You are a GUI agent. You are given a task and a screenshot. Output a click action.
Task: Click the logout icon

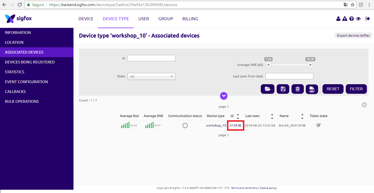pyautogui.click(x=368, y=19)
